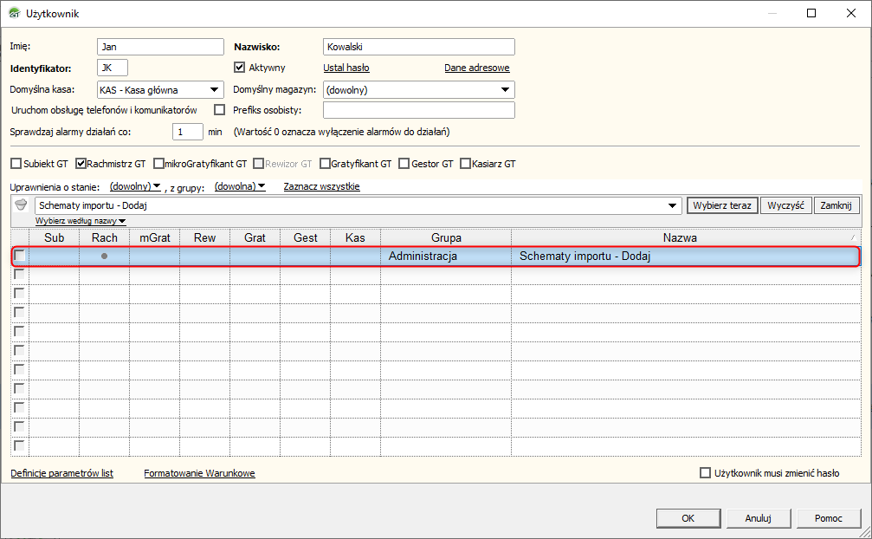Viewport: 872px width, 539px height.
Task: Open Pomoc help button
Action: click(829, 518)
